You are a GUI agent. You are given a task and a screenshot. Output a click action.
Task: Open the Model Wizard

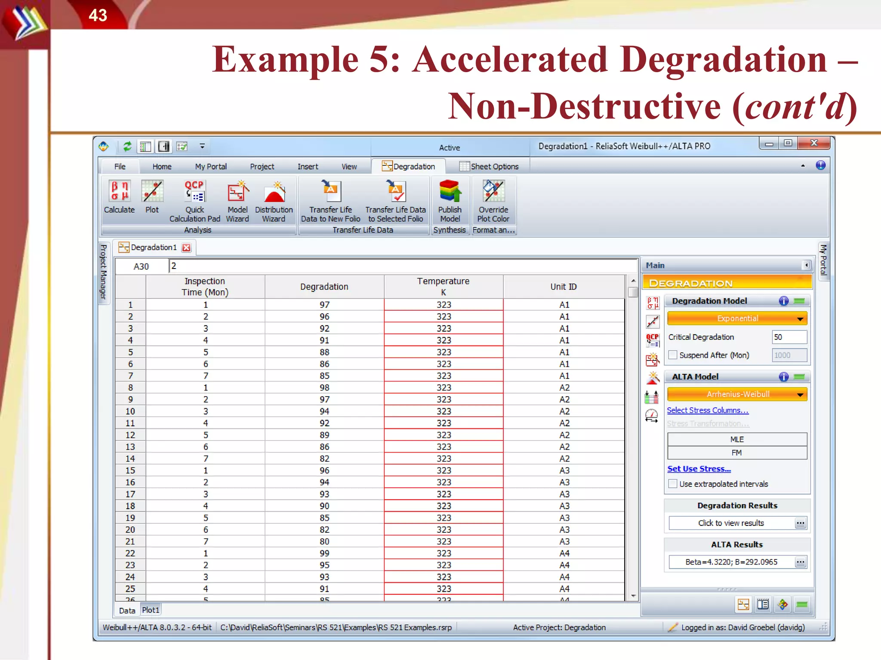(237, 201)
